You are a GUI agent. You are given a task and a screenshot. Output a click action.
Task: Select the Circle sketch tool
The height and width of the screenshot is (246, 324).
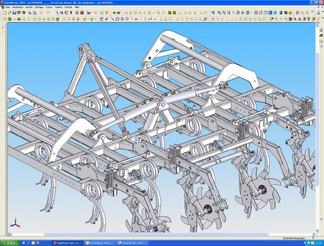[x=122, y=19]
